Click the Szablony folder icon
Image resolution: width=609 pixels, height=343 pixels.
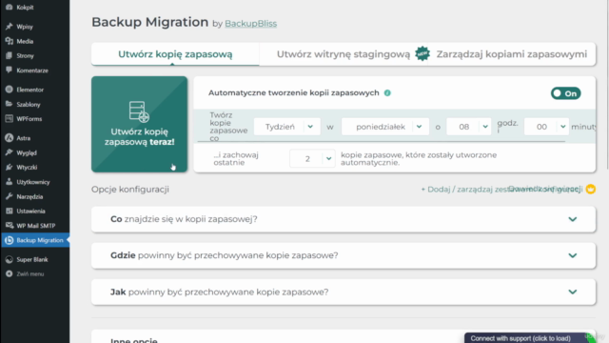click(x=9, y=104)
